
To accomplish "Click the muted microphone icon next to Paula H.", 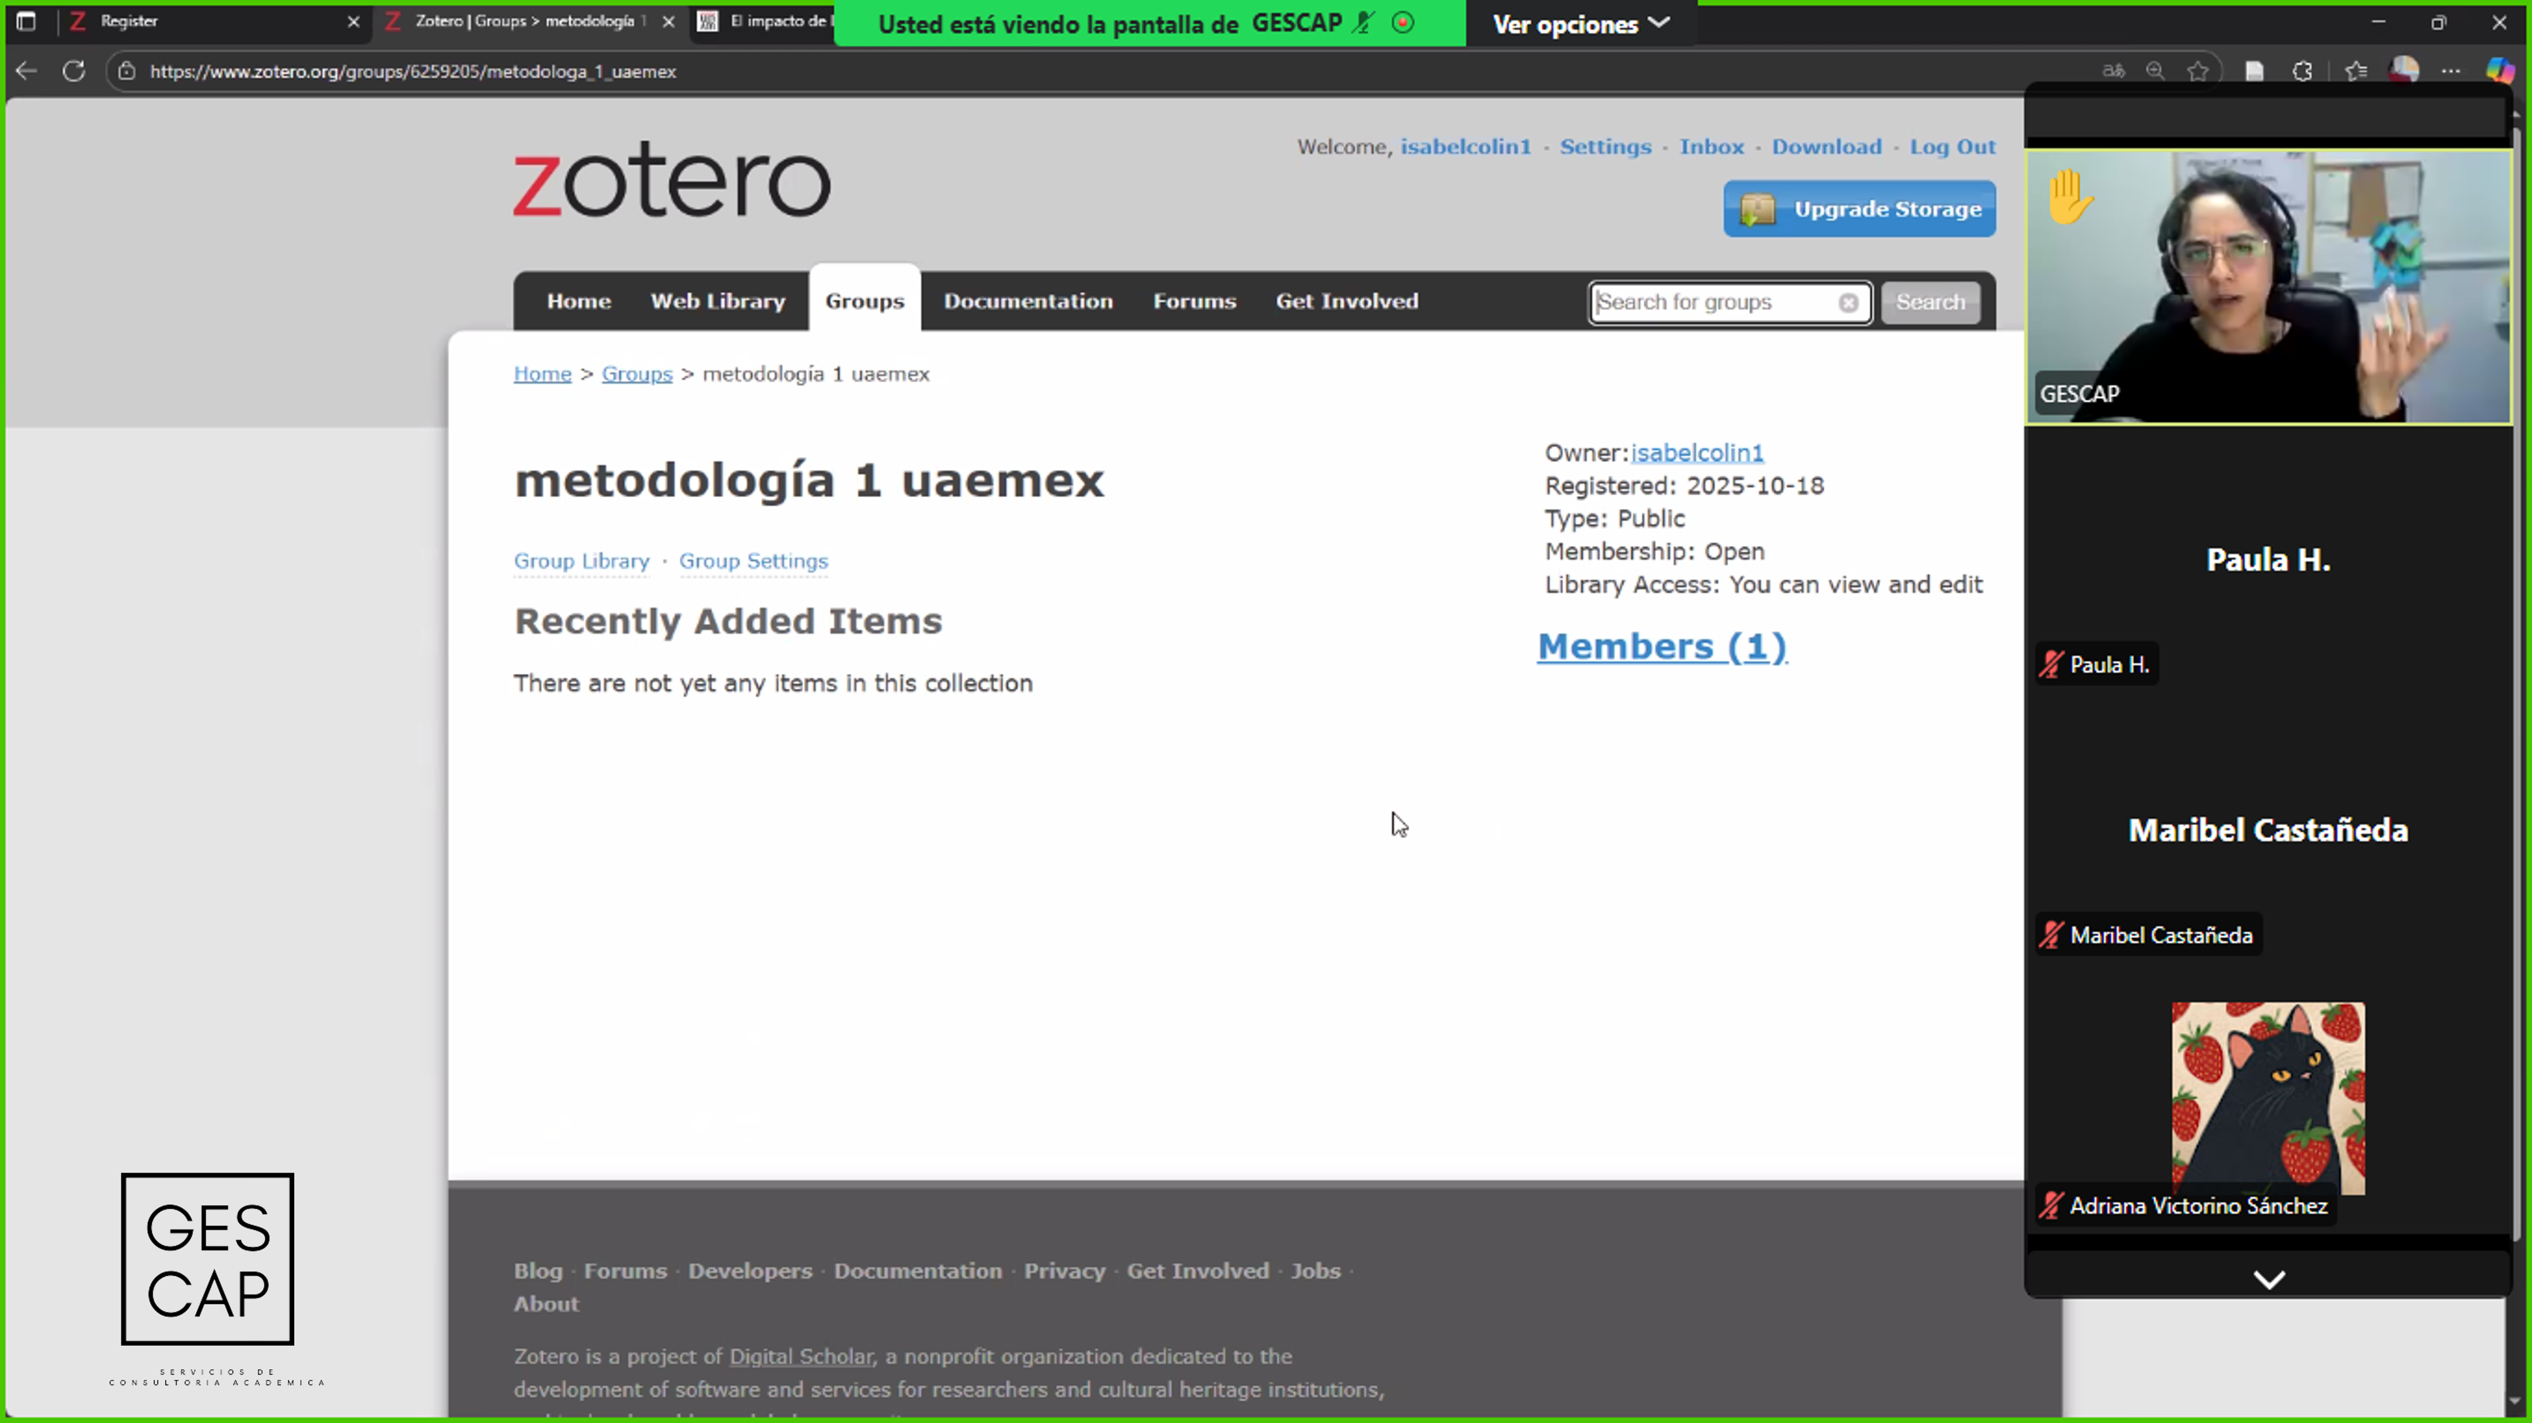I will tap(2051, 665).
